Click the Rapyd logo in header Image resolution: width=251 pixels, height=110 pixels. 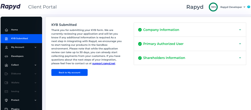pyautogui.click(x=10, y=7)
